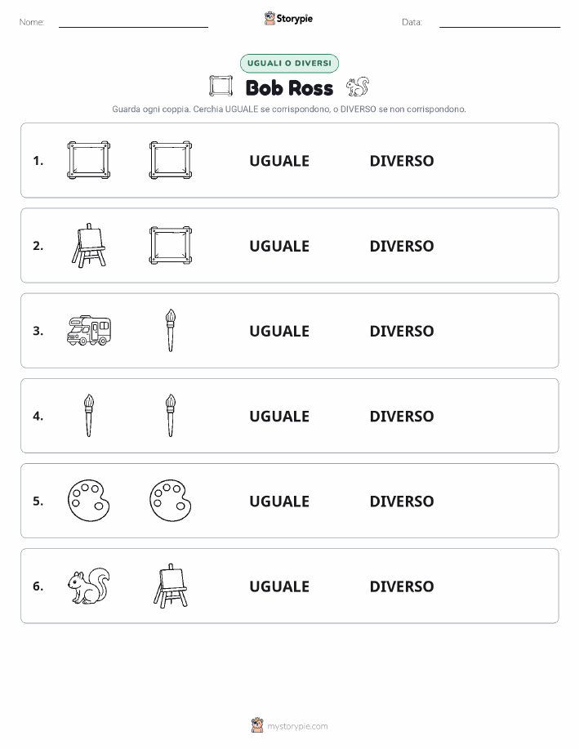Click the Storypie logo at the top of the page
The width and height of the screenshot is (579, 749).
[288, 19]
